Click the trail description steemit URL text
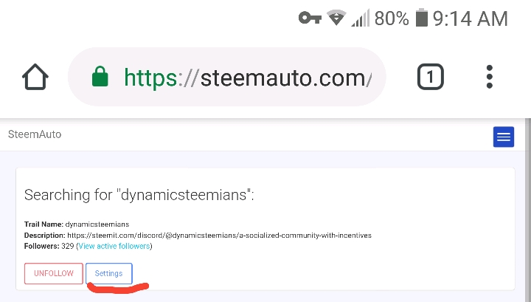This screenshot has height=302, width=531. [x=219, y=236]
